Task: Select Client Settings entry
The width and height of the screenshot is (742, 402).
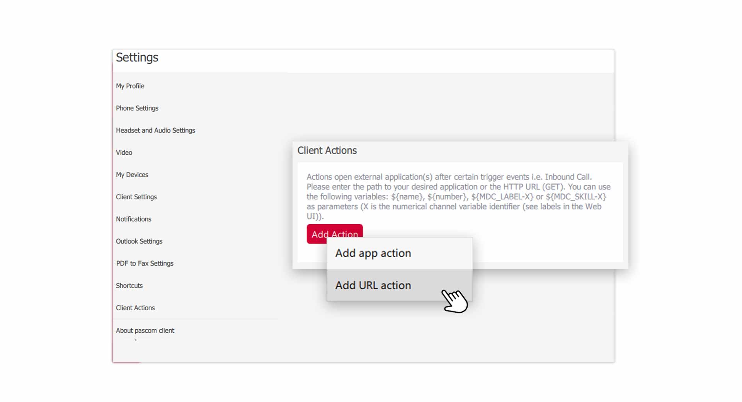Action: [x=136, y=197]
